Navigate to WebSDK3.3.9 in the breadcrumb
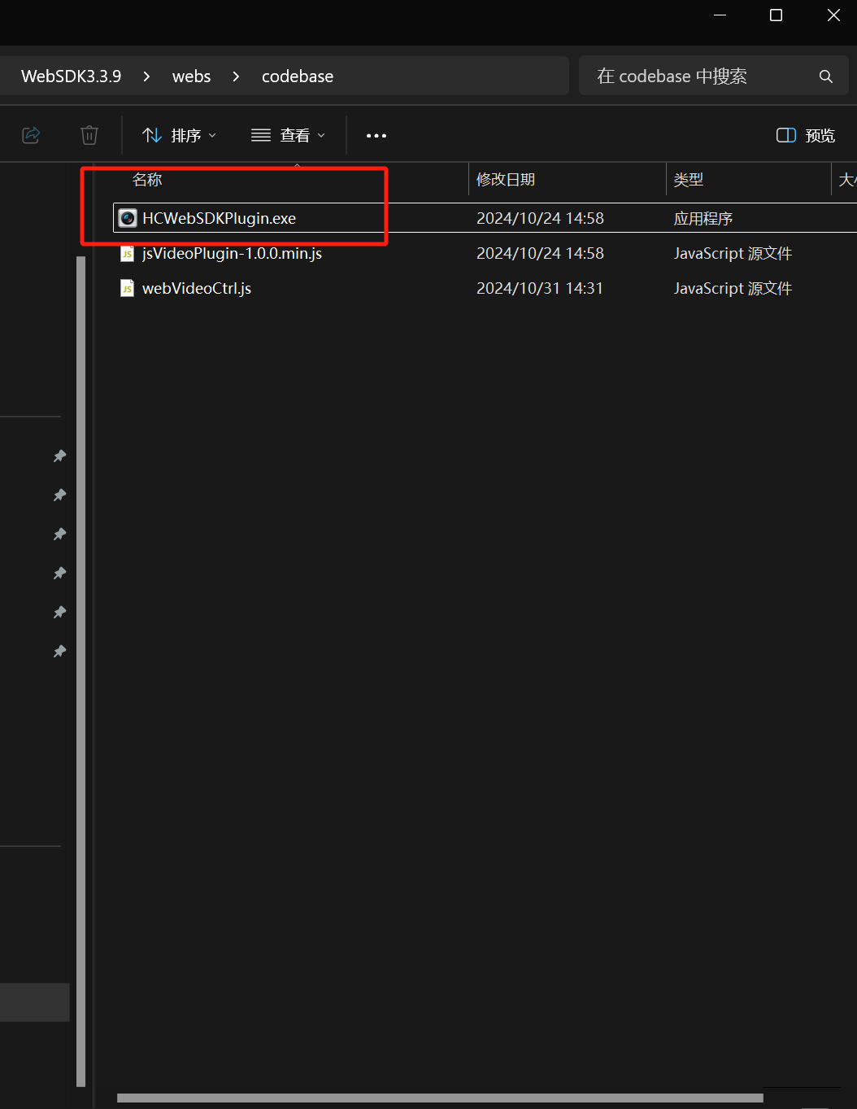The width and height of the screenshot is (857, 1109). [71, 76]
